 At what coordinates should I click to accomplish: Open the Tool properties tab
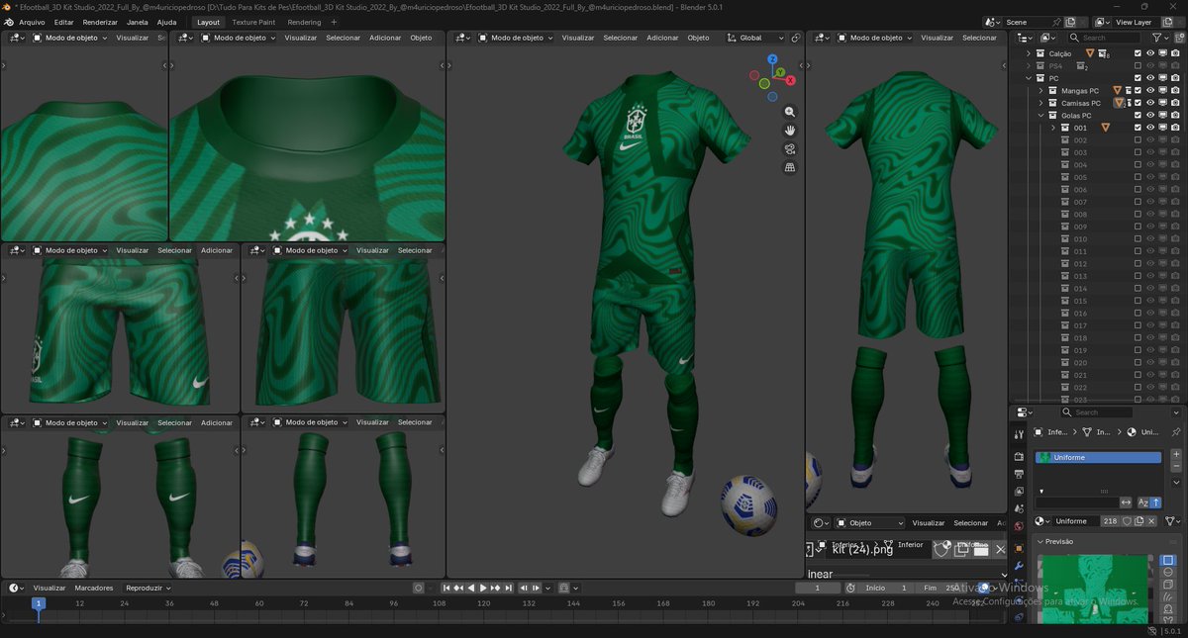point(1020,434)
